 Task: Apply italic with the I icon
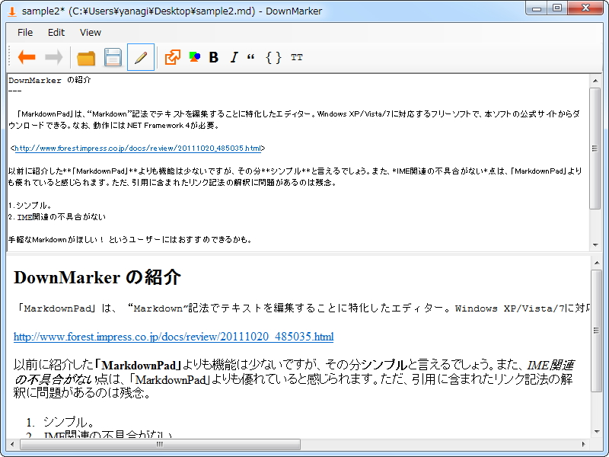coord(234,57)
